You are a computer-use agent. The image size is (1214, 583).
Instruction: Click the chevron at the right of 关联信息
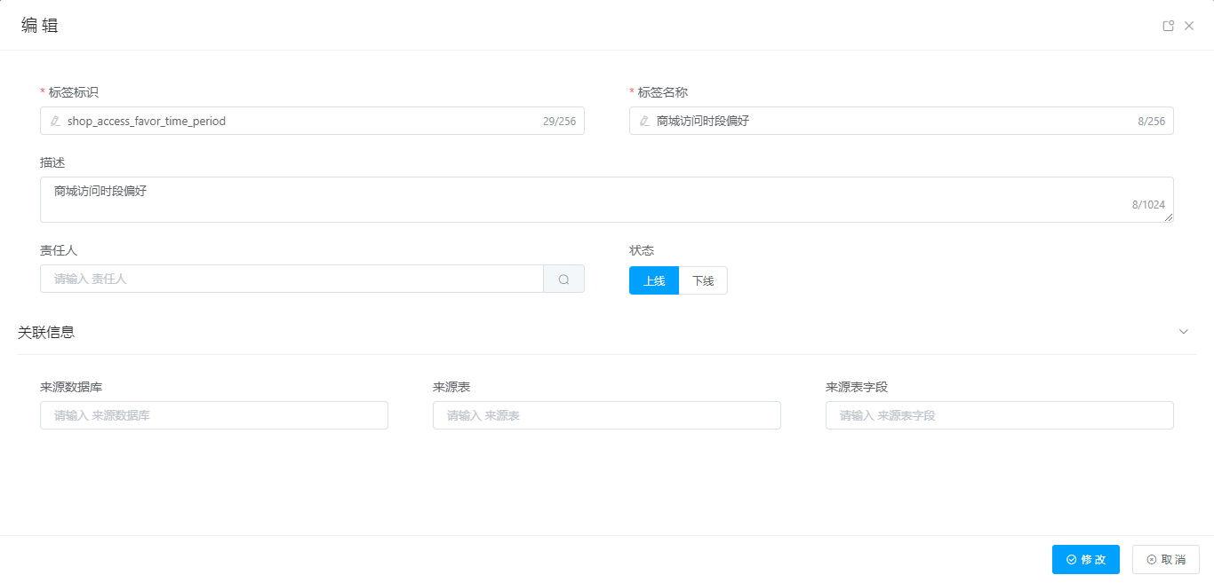pos(1183,331)
